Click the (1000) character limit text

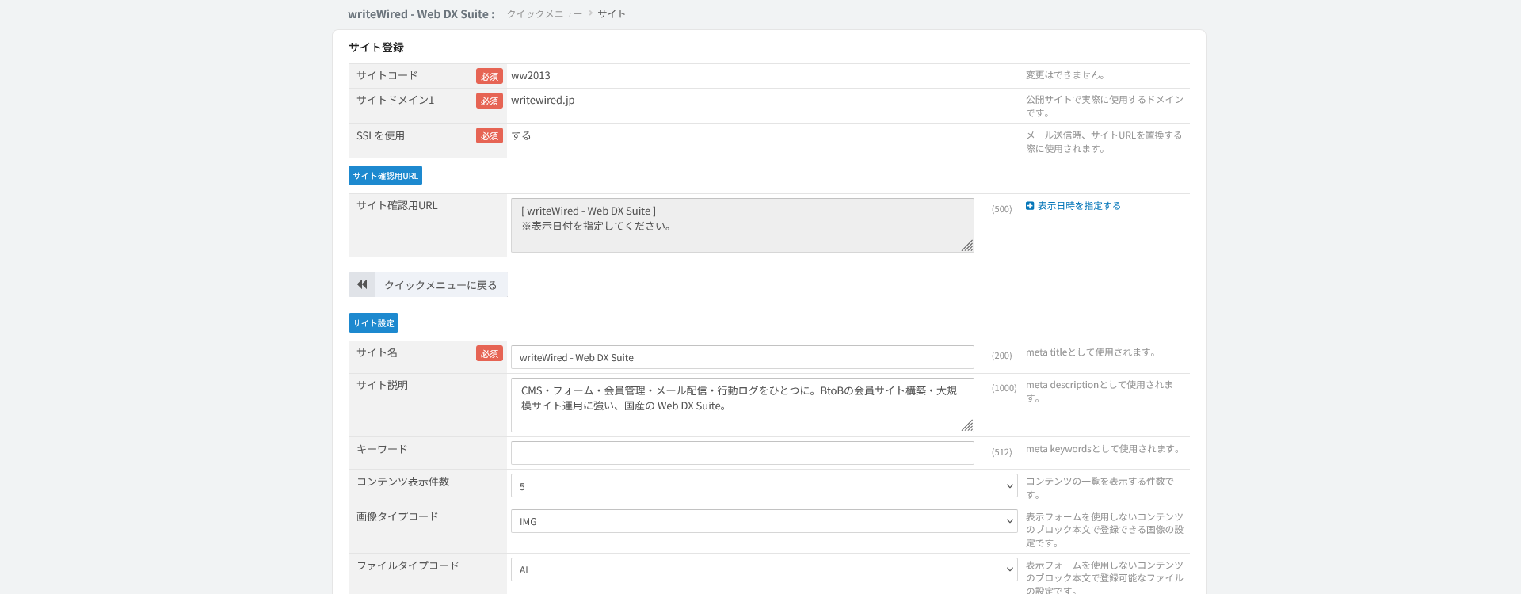click(1004, 388)
